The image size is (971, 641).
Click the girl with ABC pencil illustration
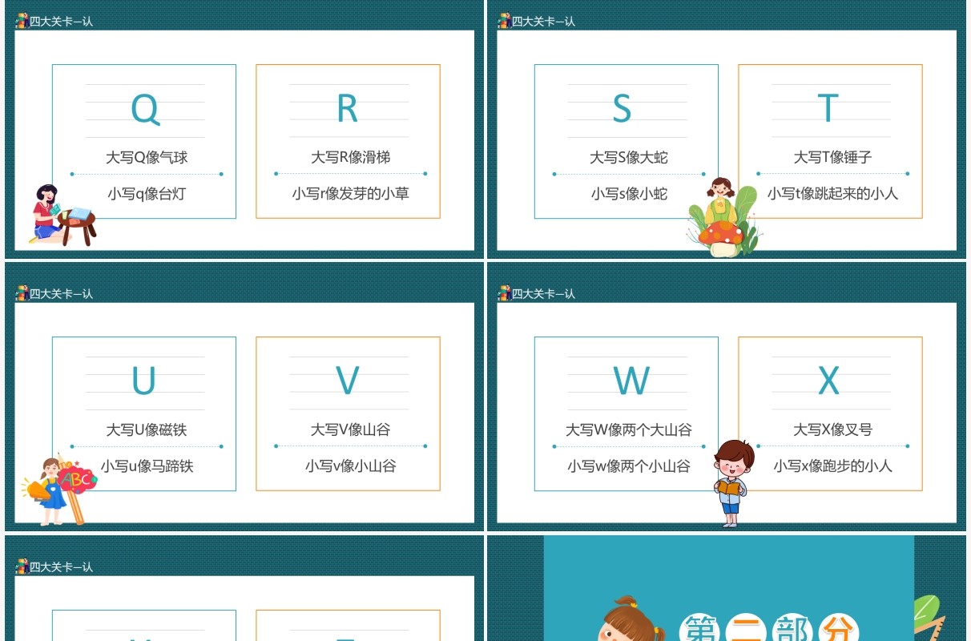(58, 490)
